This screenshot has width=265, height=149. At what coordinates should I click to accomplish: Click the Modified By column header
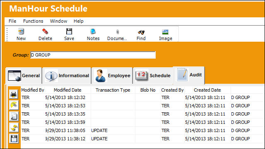33,90
